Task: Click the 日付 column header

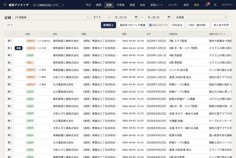Action: point(149,34)
